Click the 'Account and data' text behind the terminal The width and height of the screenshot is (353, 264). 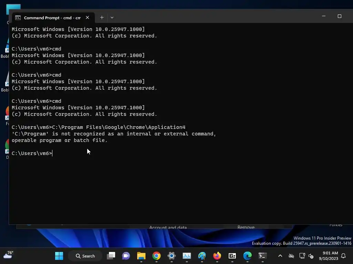168,227
